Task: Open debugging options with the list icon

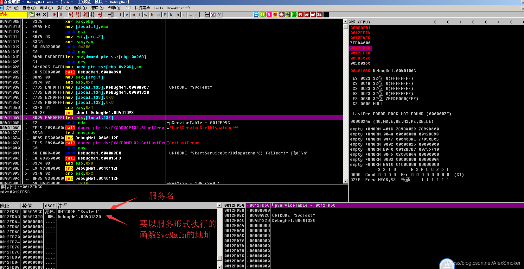Action: (207, 14)
